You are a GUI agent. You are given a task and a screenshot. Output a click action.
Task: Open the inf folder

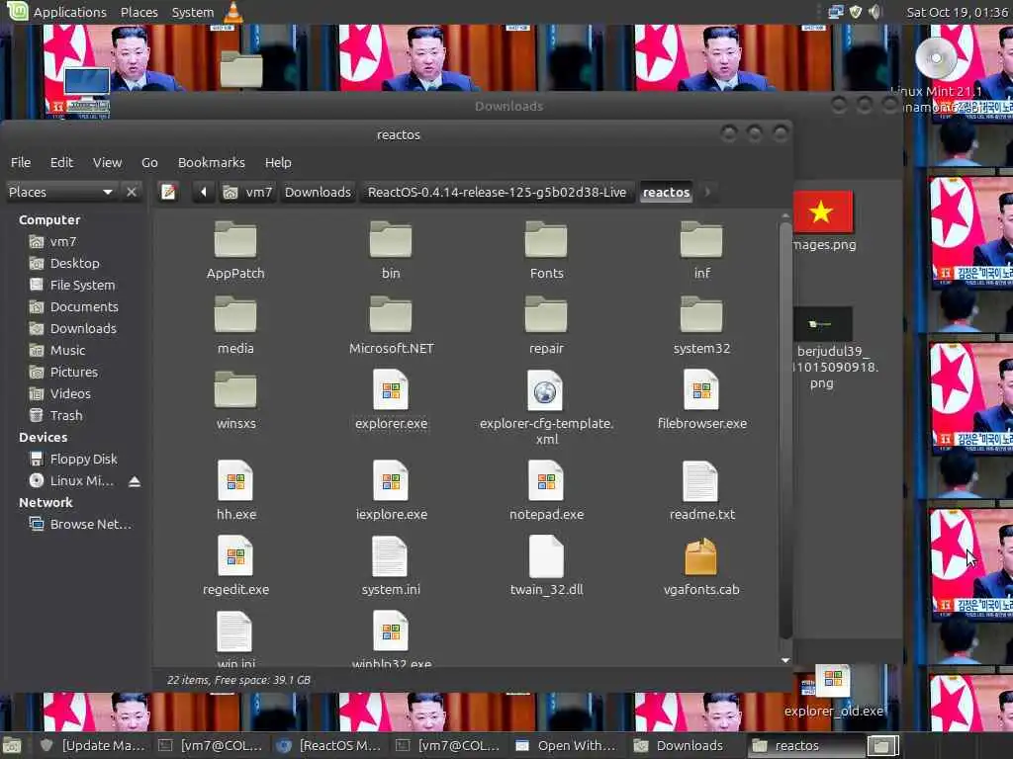coord(701,250)
